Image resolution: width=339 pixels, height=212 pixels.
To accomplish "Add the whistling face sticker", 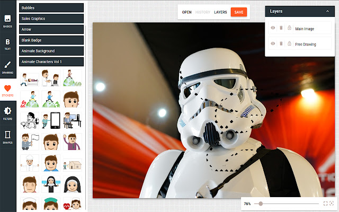I will tap(73, 99).
